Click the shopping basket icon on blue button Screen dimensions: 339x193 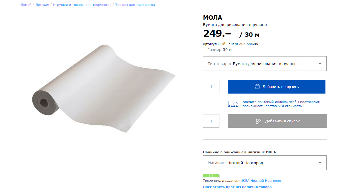(257, 86)
